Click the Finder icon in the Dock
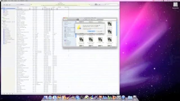Viewport: 180px width, 101px height. coord(46,97)
